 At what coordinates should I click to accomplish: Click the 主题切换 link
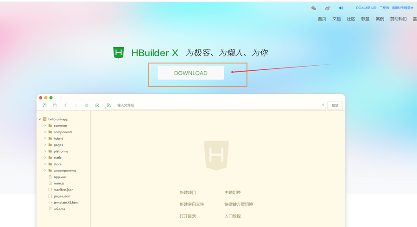click(x=233, y=192)
